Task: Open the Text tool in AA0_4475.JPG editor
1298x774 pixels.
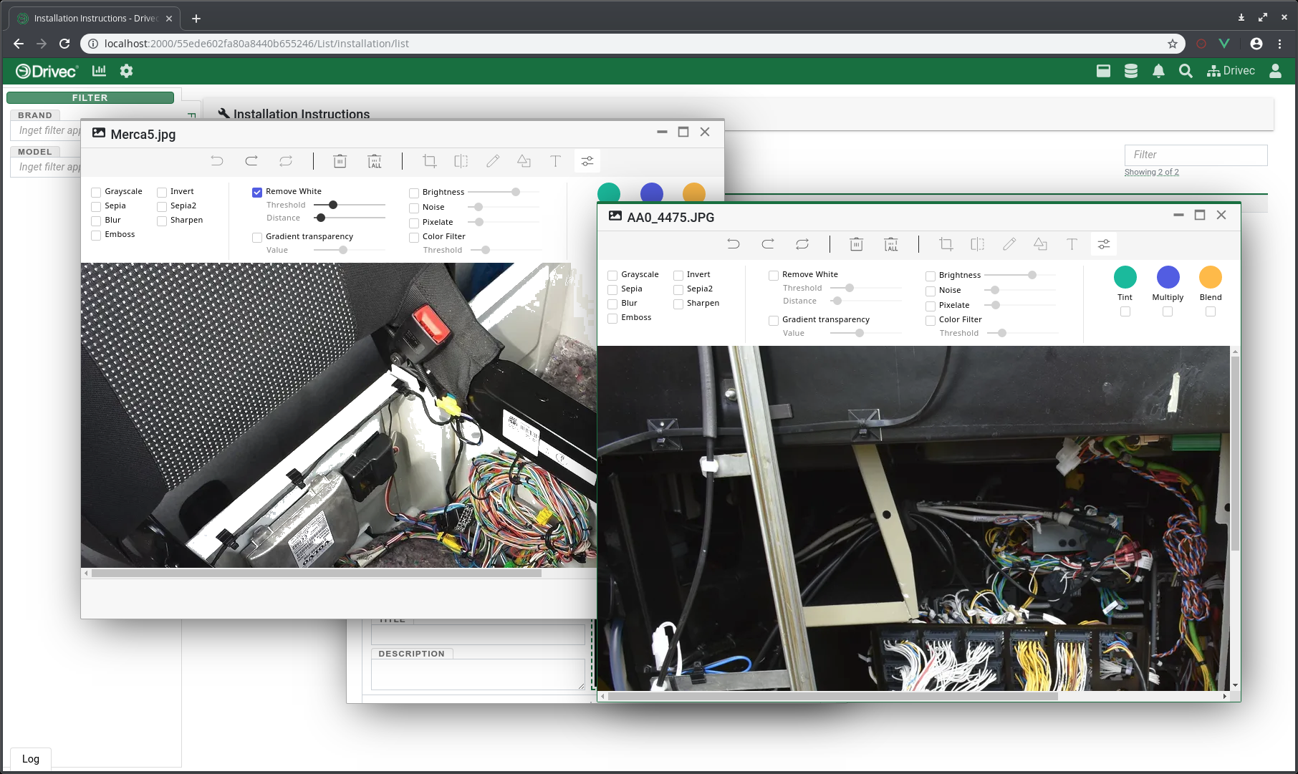Action: point(1072,244)
